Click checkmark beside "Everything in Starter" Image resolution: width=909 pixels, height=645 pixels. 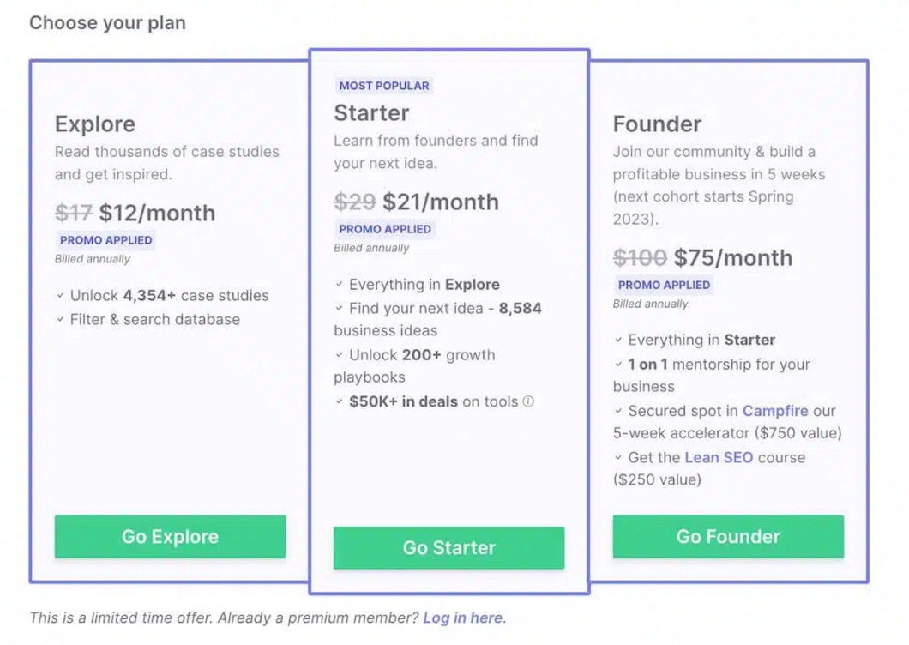618,341
